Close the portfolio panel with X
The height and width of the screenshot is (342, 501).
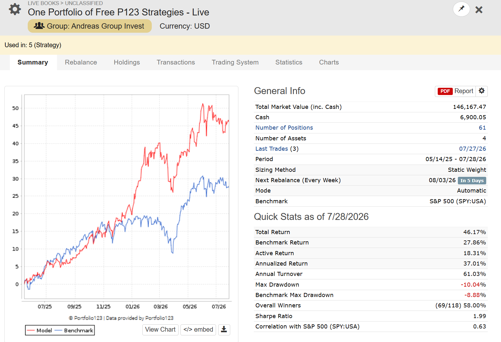(x=479, y=10)
